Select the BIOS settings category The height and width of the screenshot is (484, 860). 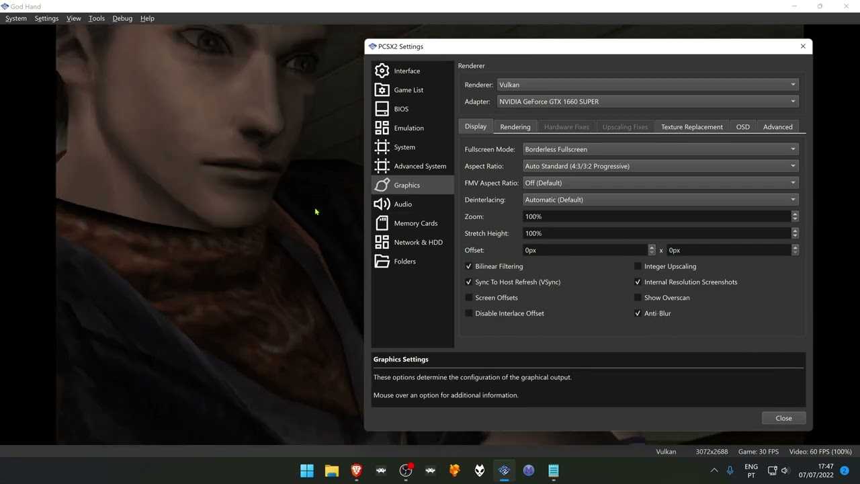[x=413, y=109]
